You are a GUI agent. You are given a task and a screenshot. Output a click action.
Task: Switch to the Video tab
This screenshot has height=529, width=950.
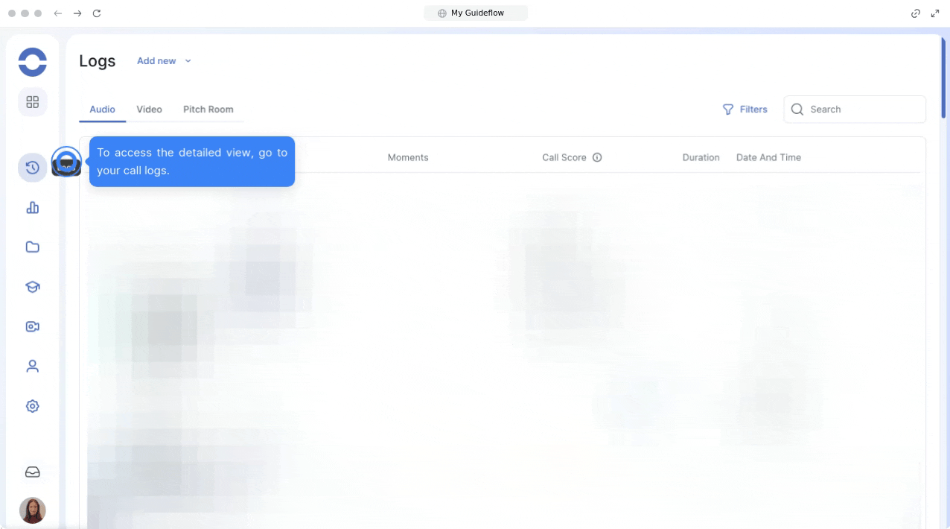149,110
